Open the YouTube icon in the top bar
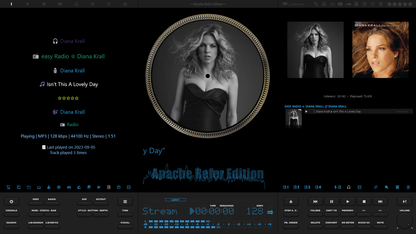Viewport: 416px width, 234px height. (x=340, y=4)
